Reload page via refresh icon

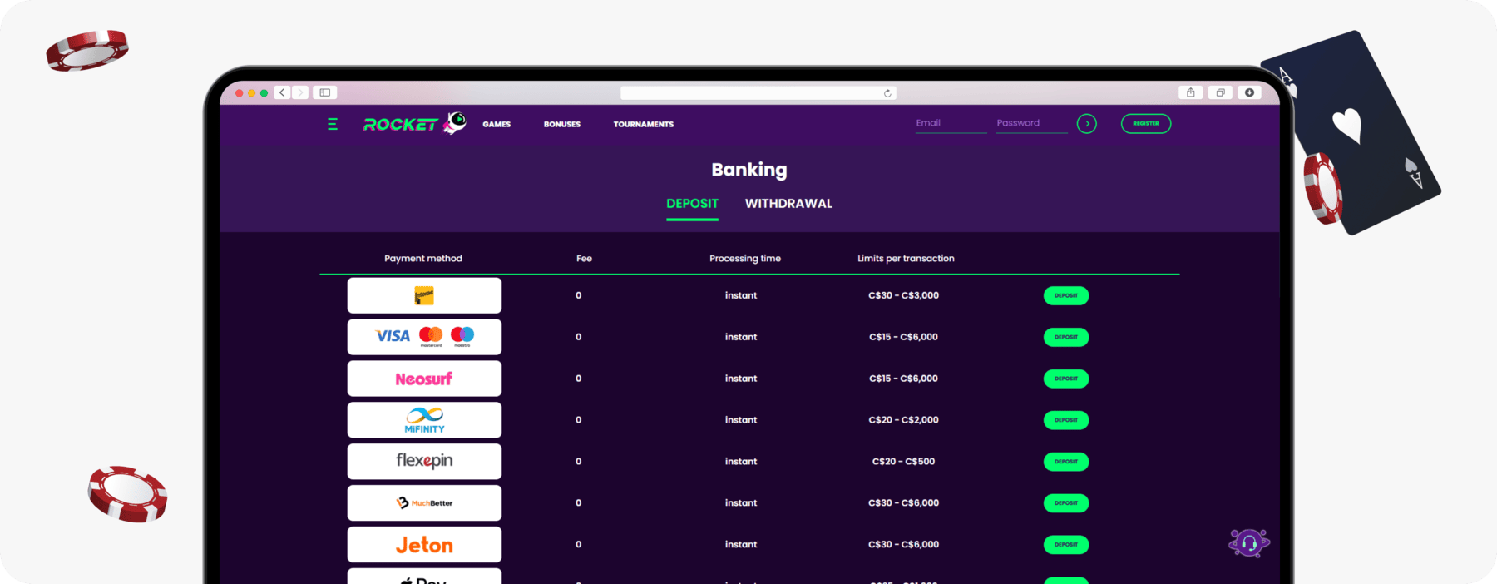(x=887, y=93)
